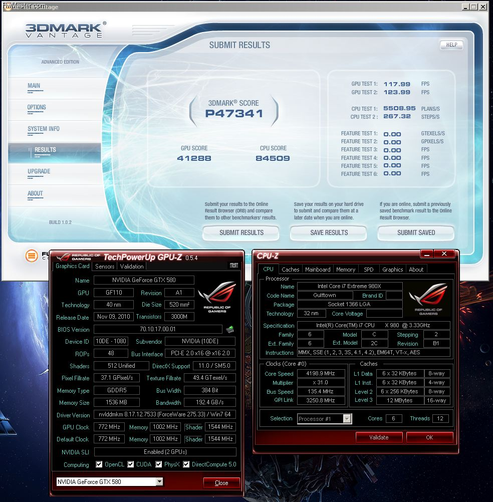Click the QPI Link value 3250.8 MHz
Screen dimensions: 493x502
click(x=321, y=400)
